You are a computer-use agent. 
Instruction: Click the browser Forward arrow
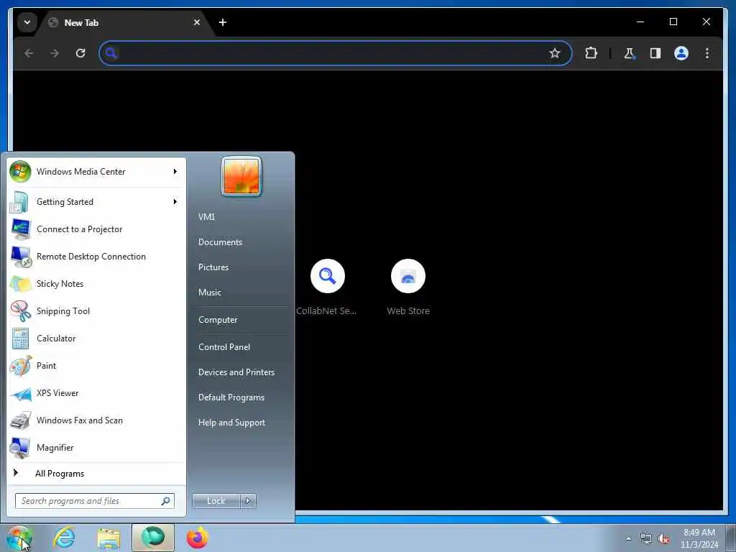[x=55, y=53]
